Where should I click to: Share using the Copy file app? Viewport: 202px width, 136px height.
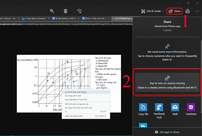(x=143, y=109)
